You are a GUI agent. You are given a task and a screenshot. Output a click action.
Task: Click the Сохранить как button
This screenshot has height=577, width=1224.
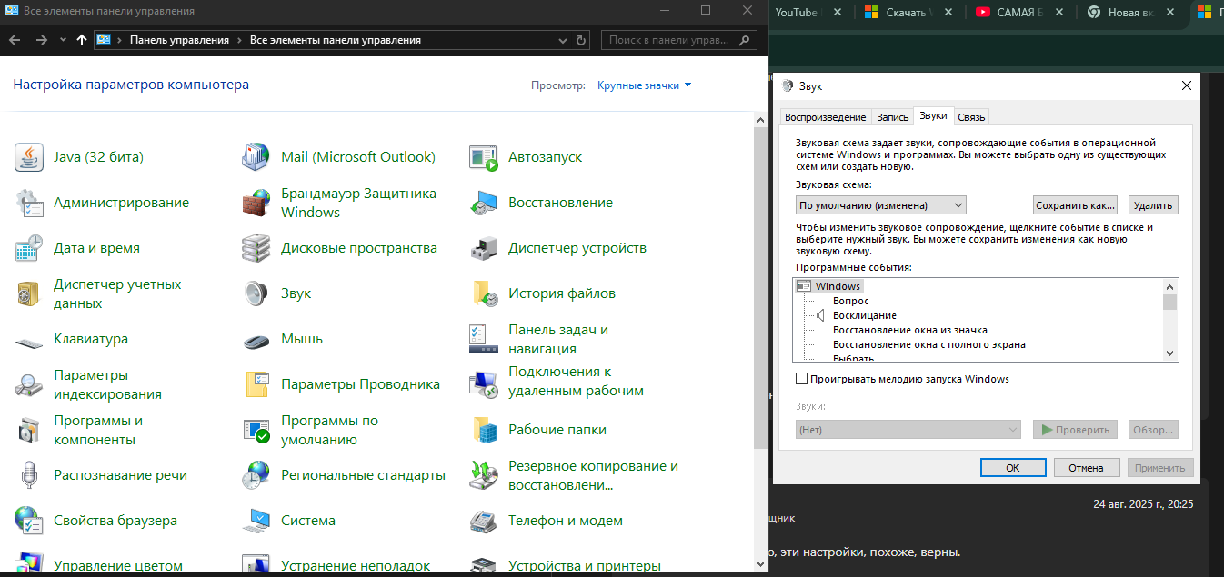(1075, 204)
